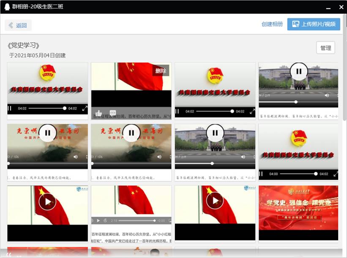Viewport: 347px width, 258px height.
Task: Pause the first video in second row
Action: click(x=47, y=133)
